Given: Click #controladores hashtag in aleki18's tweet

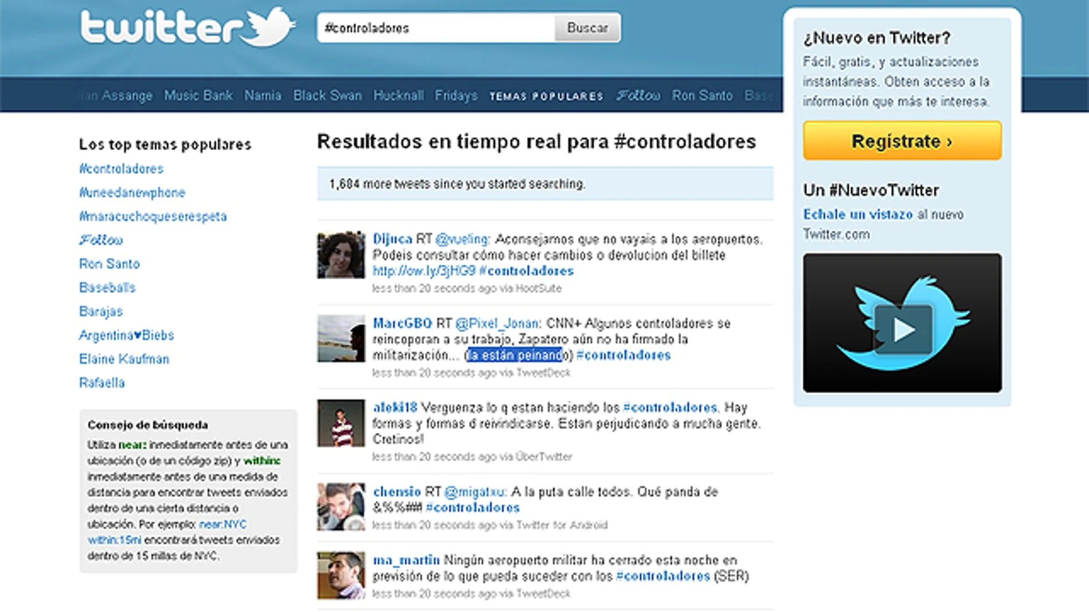Looking at the screenshot, I should click(670, 408).
